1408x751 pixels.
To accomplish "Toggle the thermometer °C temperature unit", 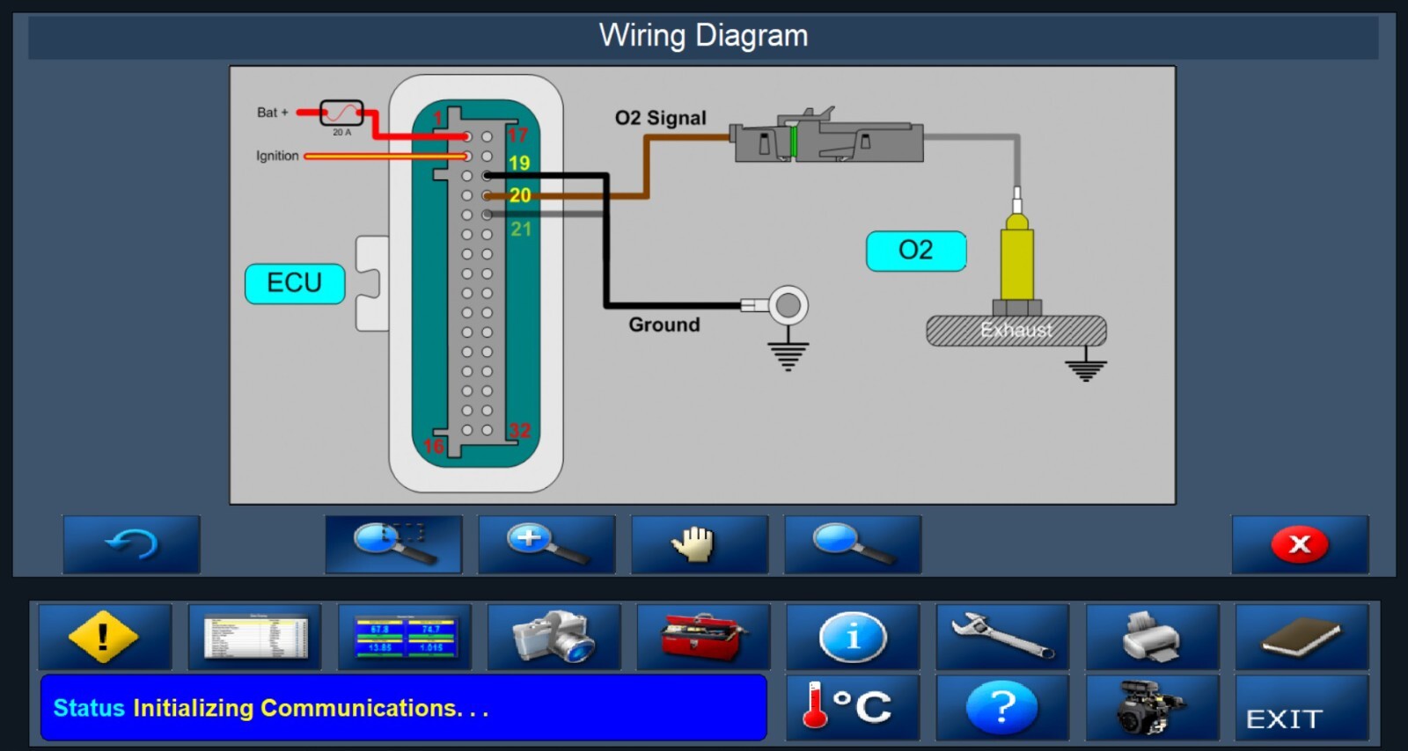I will [853, 707].
